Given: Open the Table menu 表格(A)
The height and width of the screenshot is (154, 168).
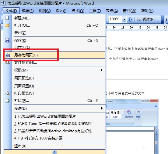Looking at the screenshot, I should (112, 11).
